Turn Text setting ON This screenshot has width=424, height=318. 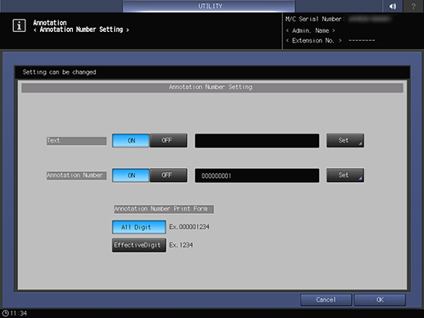(x=131, y=140)
